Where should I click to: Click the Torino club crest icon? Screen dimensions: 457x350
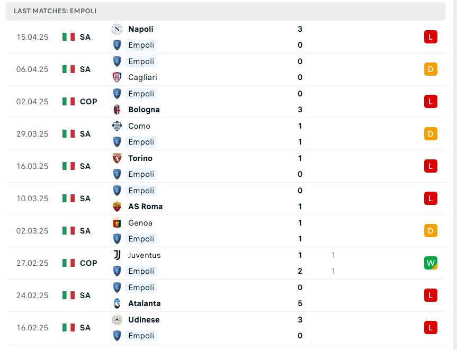click(x=117, y=158)
